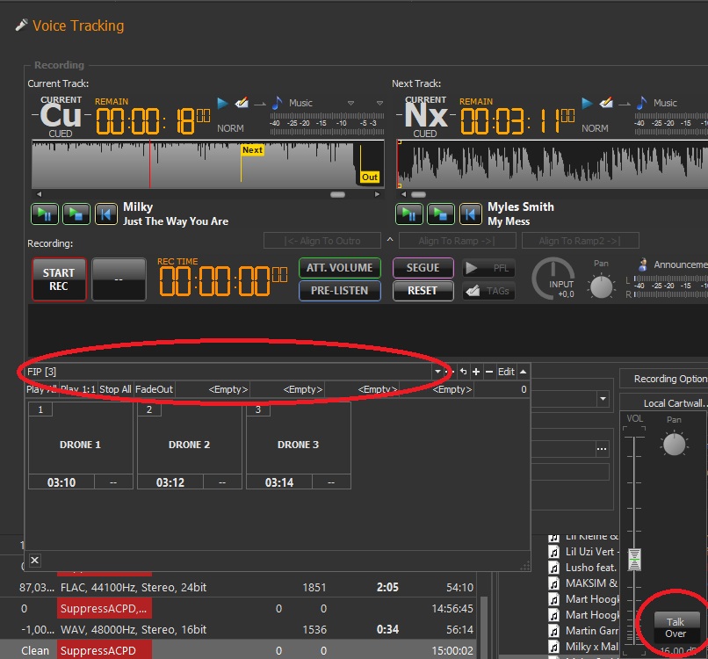Image resolution: width=708 pixels, height=659 pixels.
Task: Click Play 1:1 in the cartwall bar
Action: coord(77,389)
